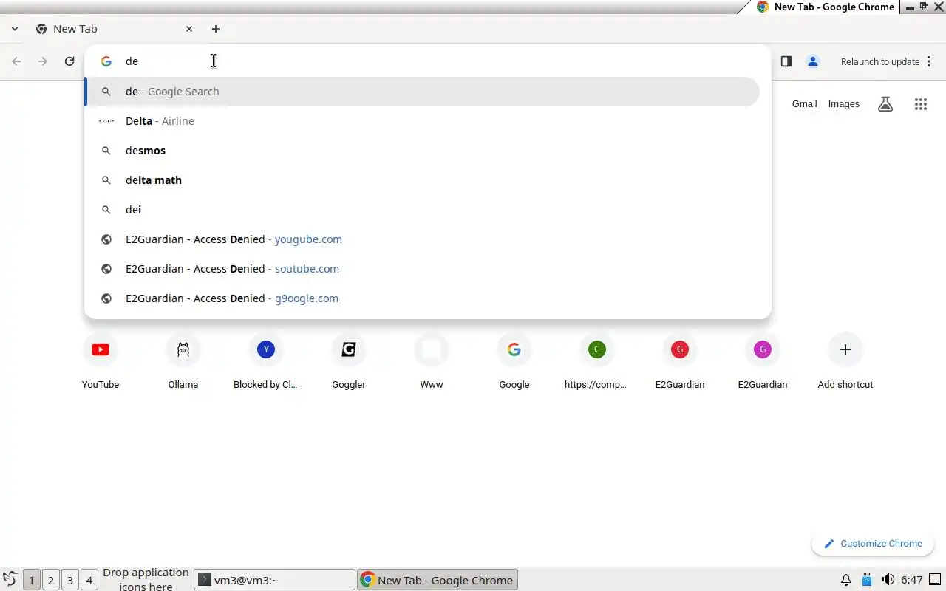Reload the page with refresh icon
Viewport: 946px width, 591px height.
pos(69,61)
